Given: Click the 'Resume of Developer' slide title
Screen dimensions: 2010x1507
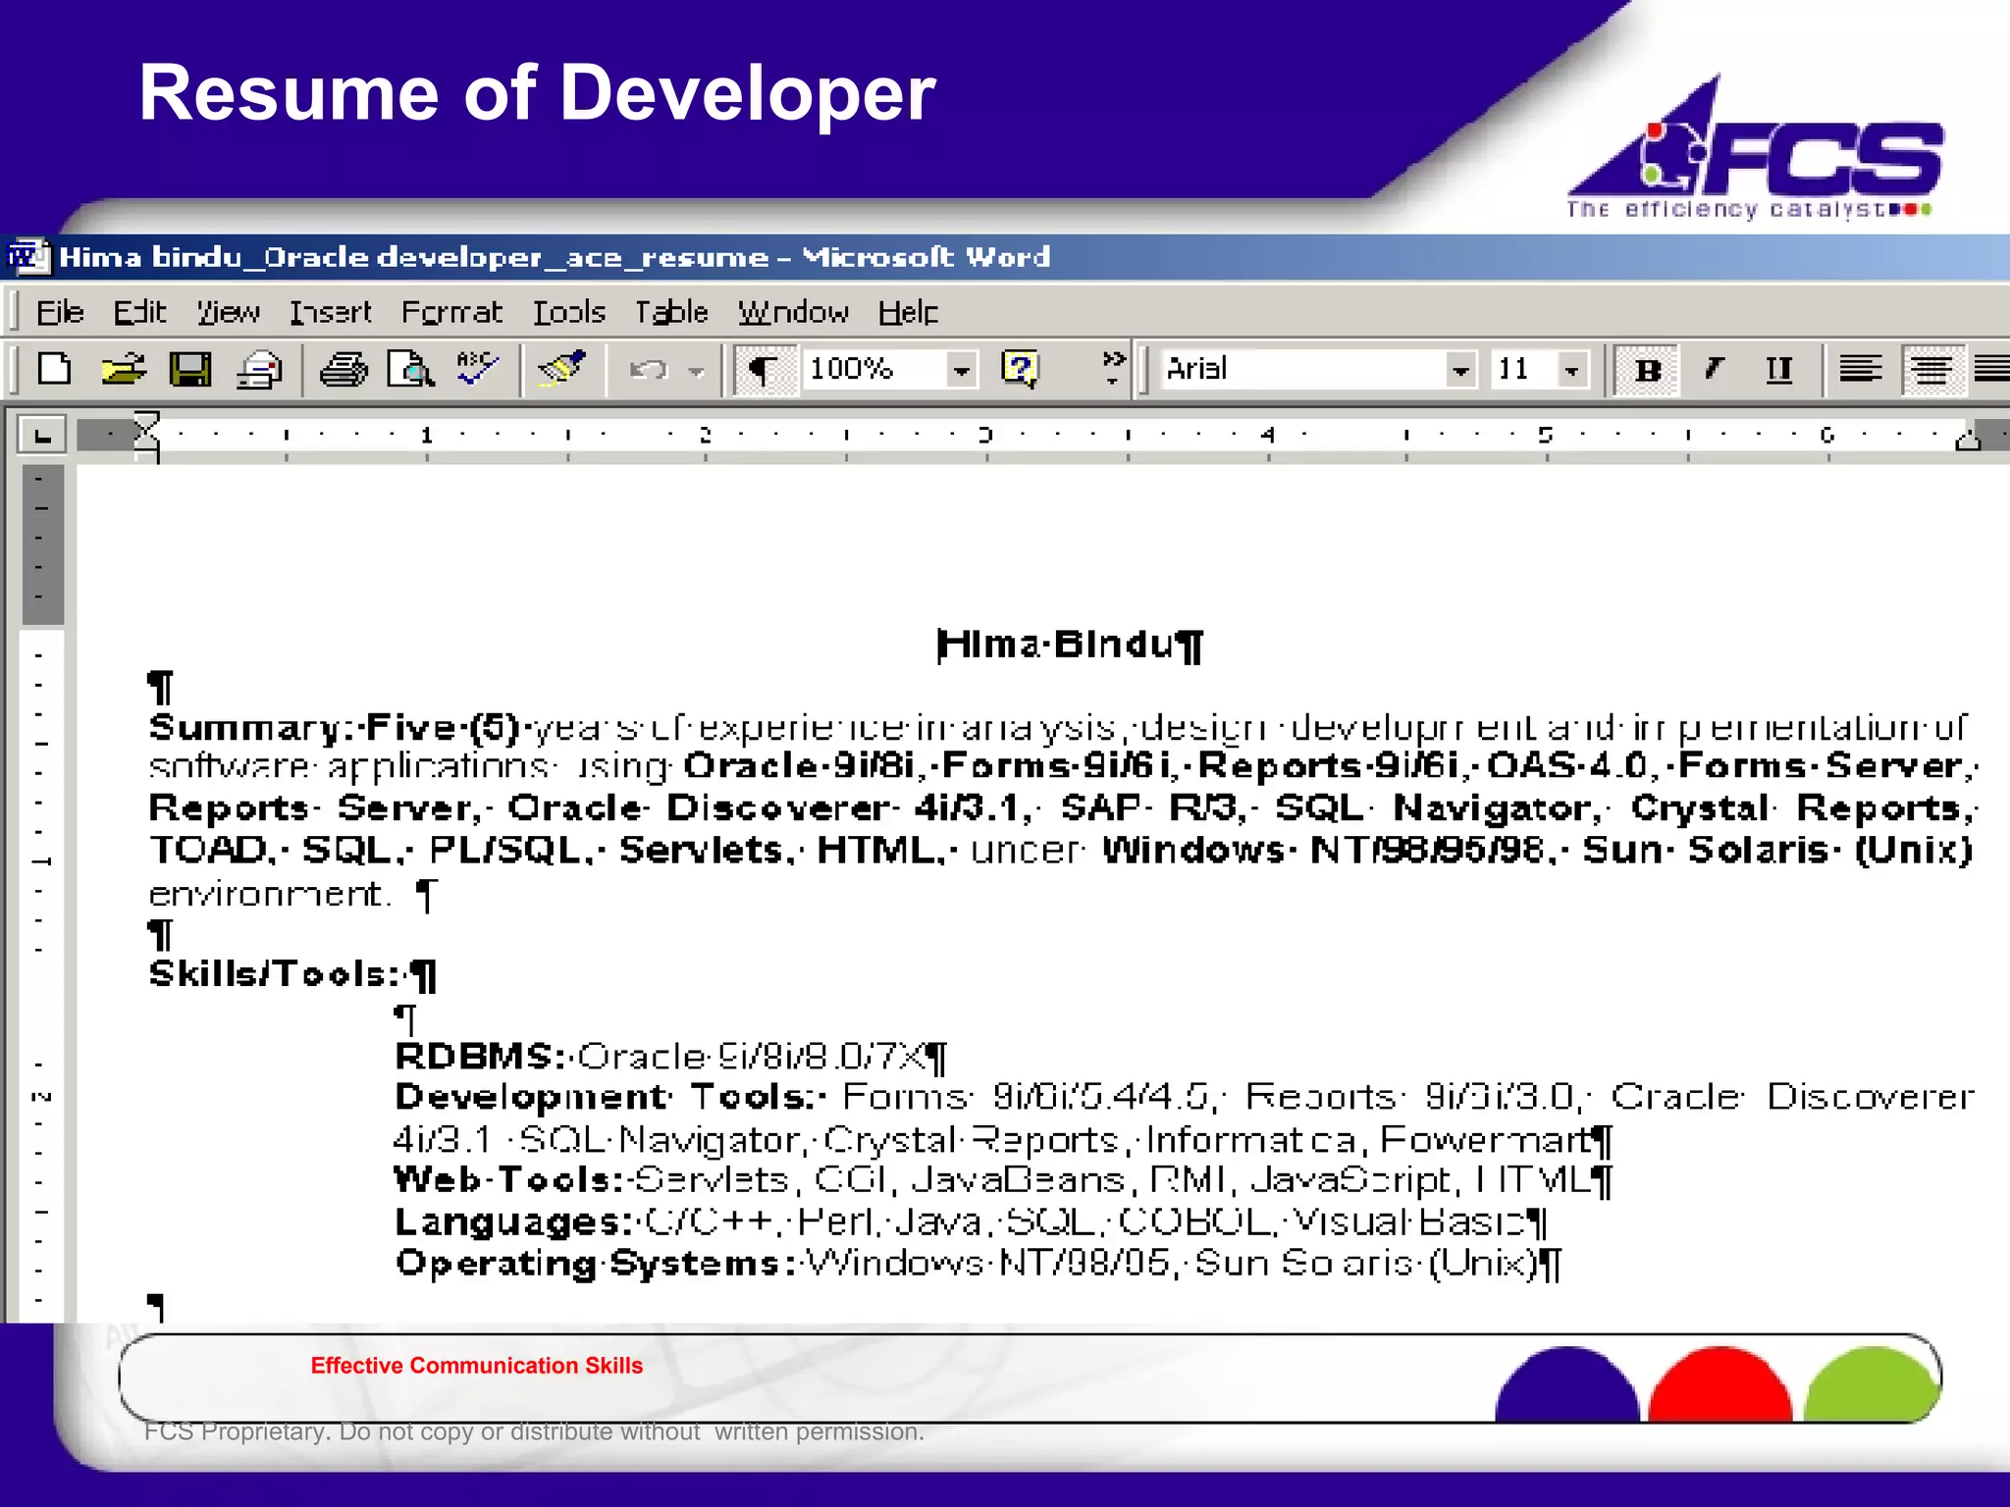Looking at the screenshot, I should [x=537, y=93].
